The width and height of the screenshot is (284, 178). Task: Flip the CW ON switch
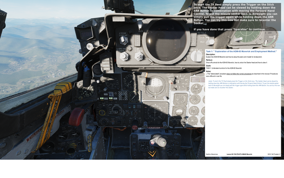[127, 113]
